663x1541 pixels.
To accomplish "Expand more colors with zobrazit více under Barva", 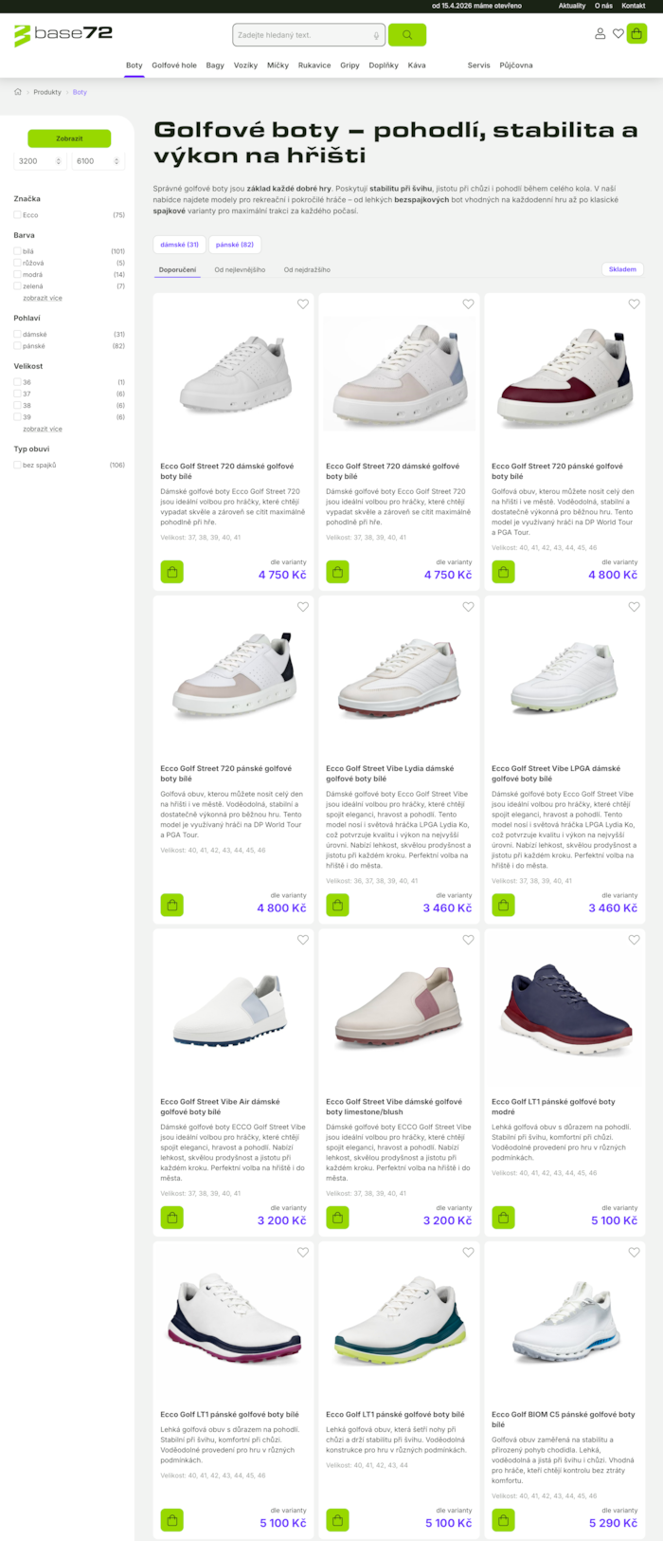I will coord(43,298).
